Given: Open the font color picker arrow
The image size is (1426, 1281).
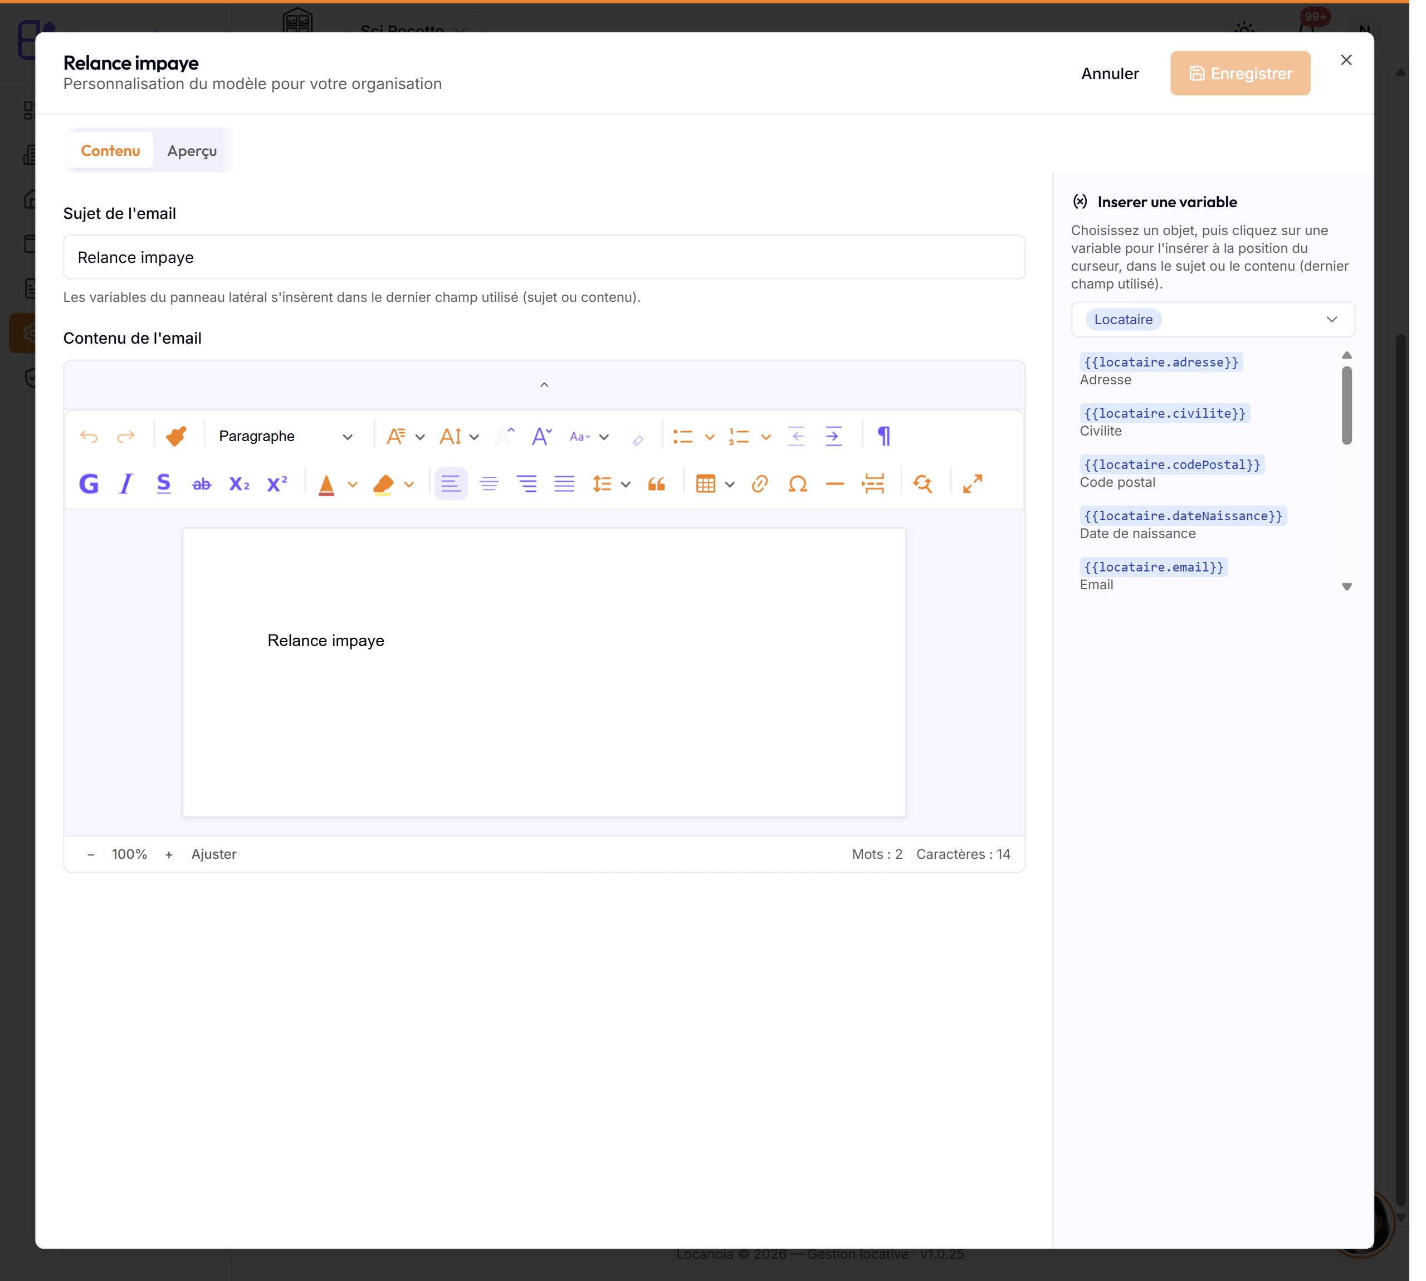Looking at the screenshot, I should (353, 484).
